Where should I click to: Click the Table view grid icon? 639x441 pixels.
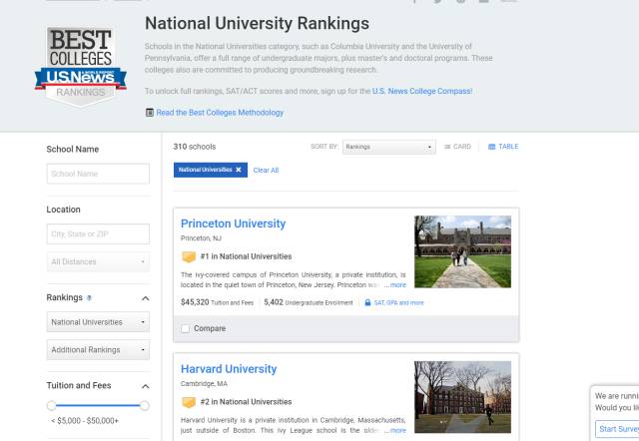[x=492, y=147]
